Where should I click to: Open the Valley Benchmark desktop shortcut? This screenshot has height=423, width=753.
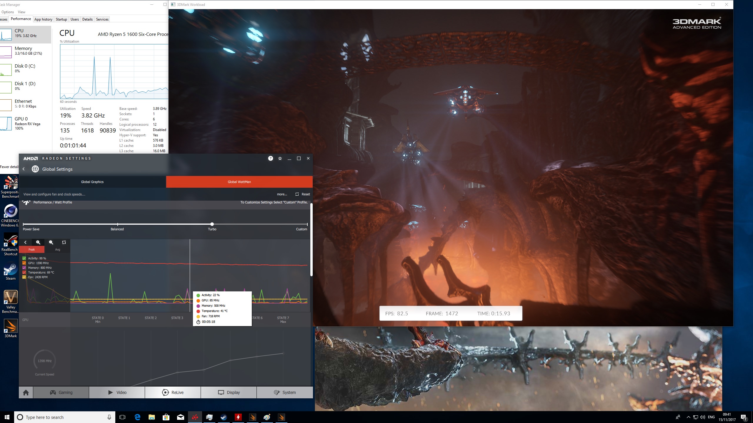point(11,302)
